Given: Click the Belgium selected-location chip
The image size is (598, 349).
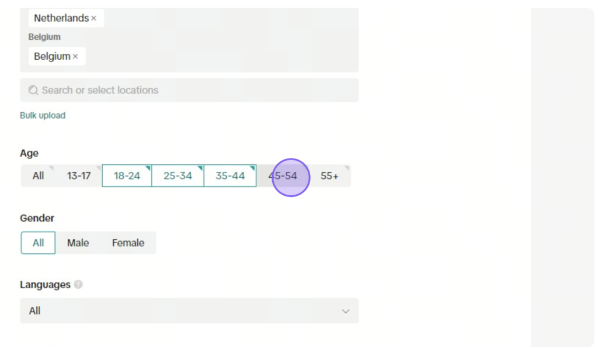Looking at the screenshot, I should point(57,57).
